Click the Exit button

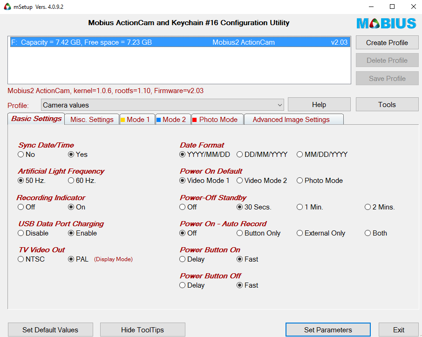pyautogui.click(x=399, y=330)
